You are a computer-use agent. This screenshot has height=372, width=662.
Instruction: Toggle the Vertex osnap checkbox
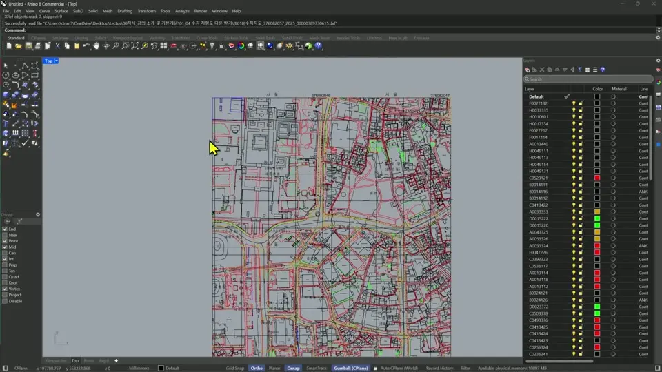(x=5, y=289)
